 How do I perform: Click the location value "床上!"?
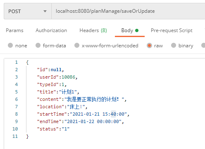coord(76,107)
